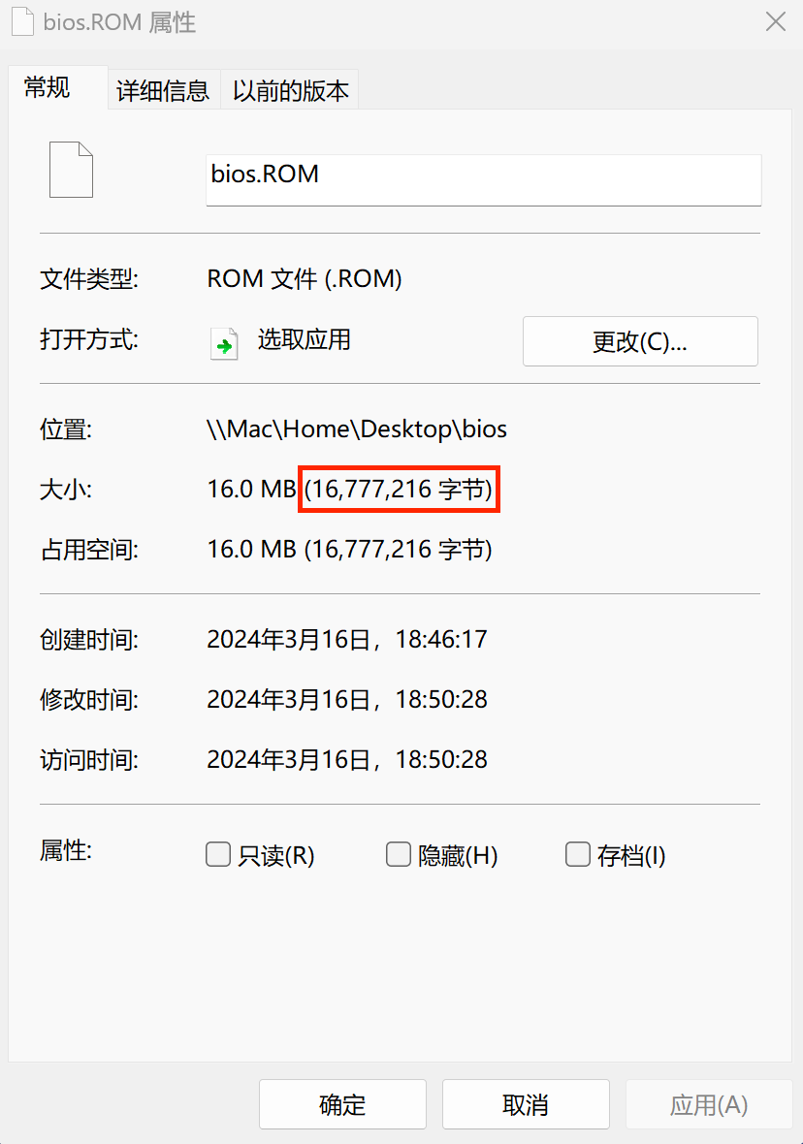Select the 常规 tab
Viewport: 803px width, 1144px height.
pos(48,87)
